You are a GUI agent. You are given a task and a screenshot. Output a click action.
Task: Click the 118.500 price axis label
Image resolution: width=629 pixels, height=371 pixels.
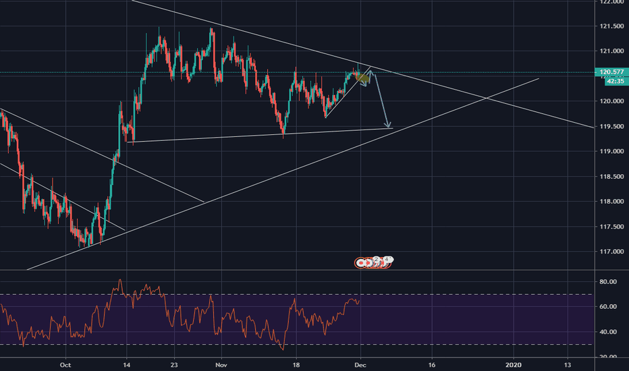coord(611,177)
